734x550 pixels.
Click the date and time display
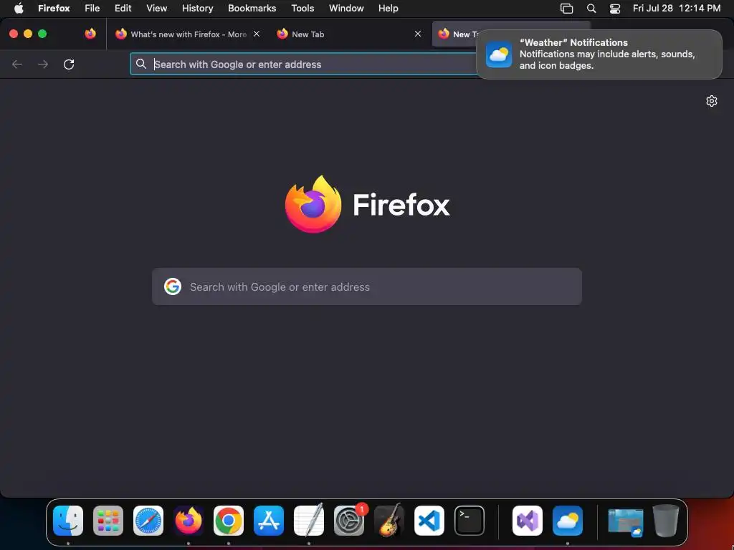pos(677,9)
